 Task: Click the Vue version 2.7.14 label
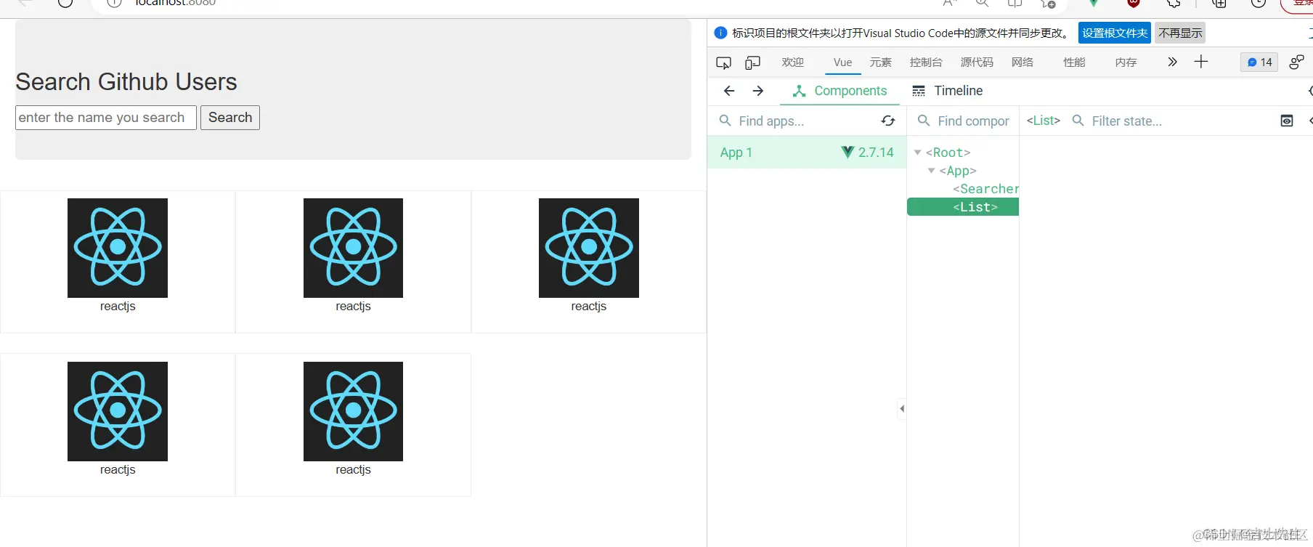[x=876, y=153]
